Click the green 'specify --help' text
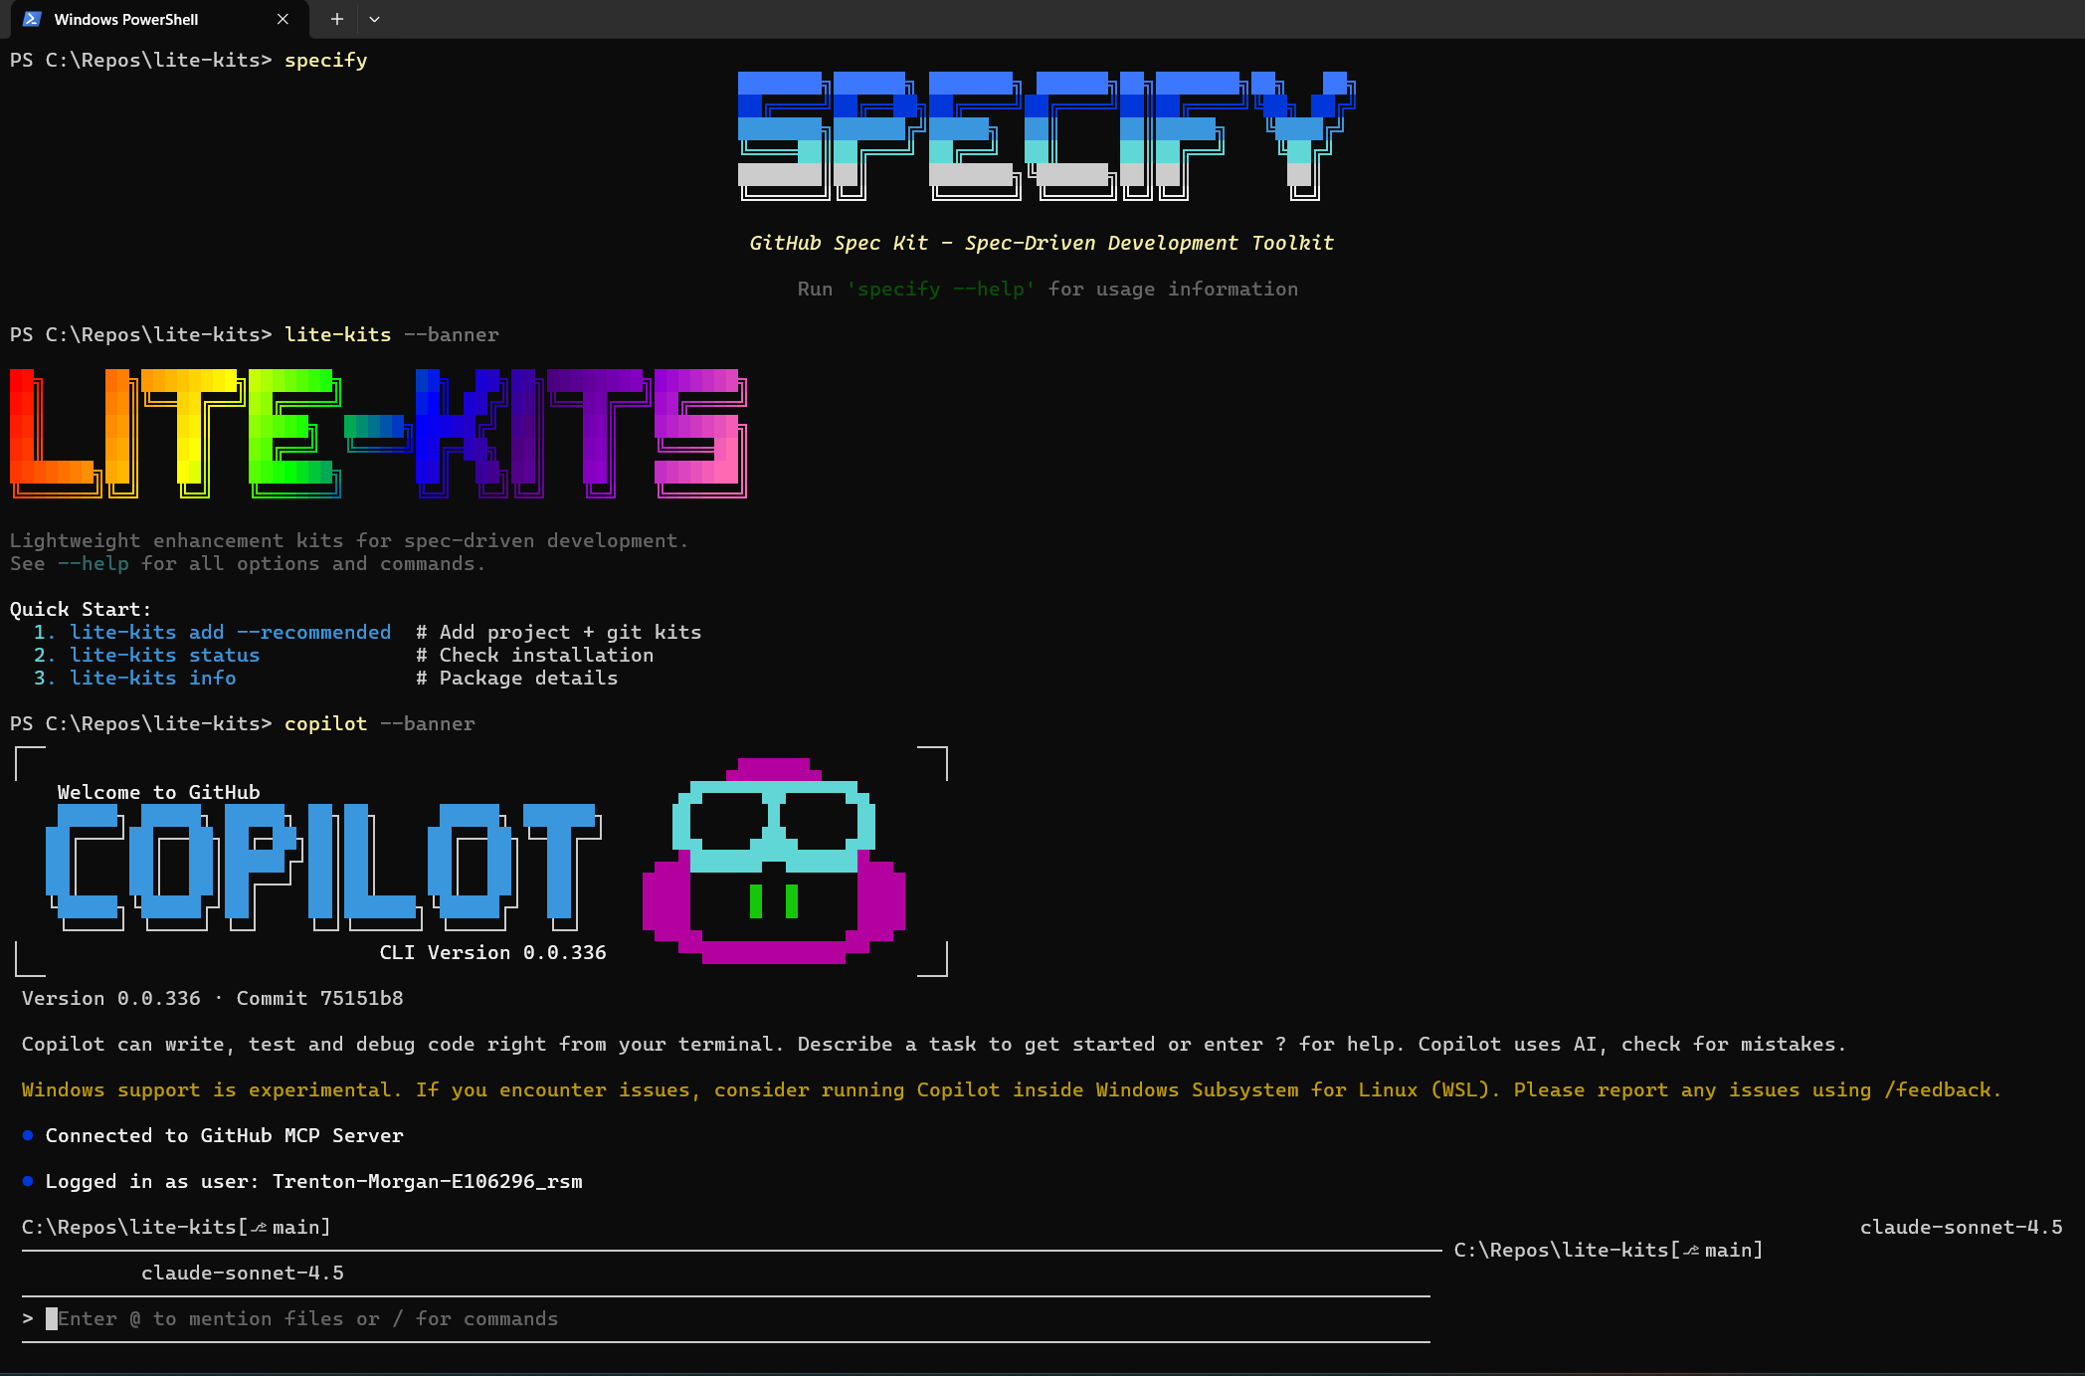The image size is (2085, 1376). tap(941, 289)
